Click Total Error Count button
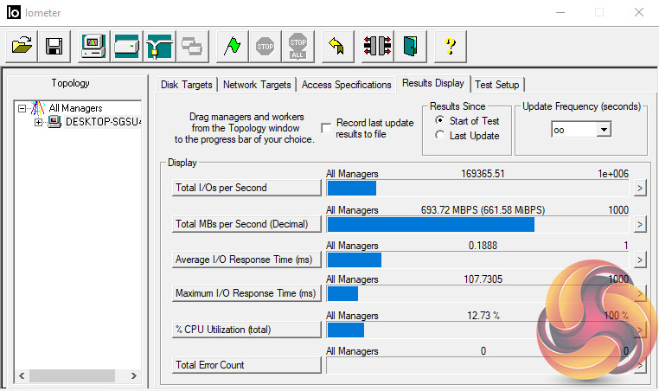 click(x=246, y=365)
